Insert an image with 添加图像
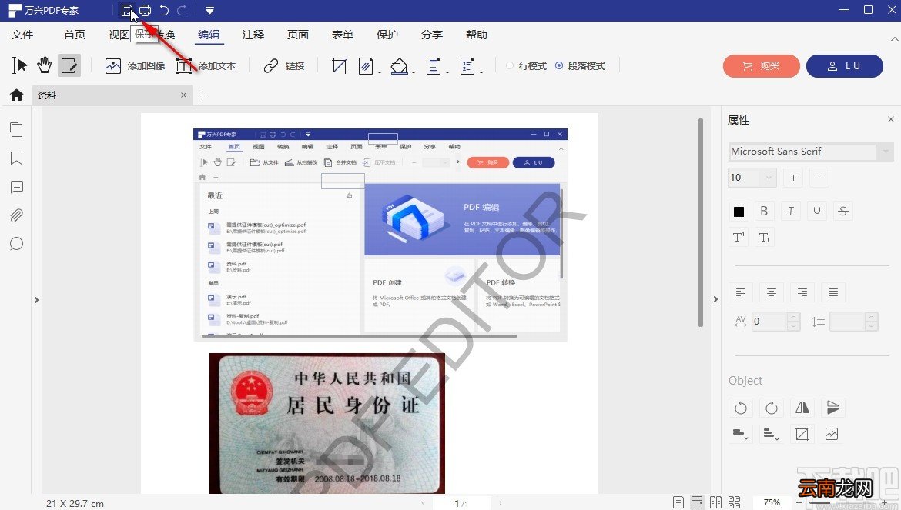Viewport: 901px width, 510px height. (135, 66)
